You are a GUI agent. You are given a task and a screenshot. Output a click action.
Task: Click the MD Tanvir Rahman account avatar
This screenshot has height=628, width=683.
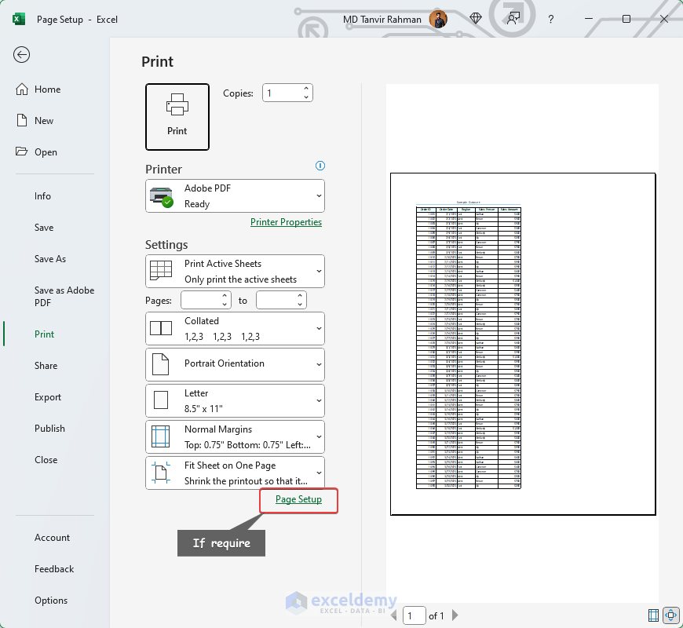tap(438, 19)
